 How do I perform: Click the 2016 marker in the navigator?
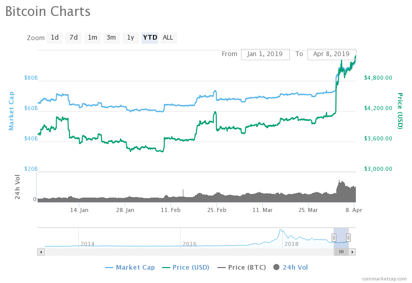(190, 244)
